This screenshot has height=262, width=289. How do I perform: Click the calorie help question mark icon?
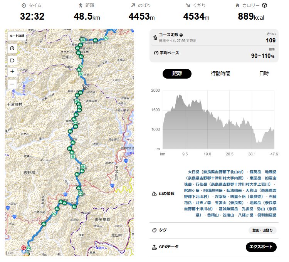pyautogui.click(x=265, y=5)
